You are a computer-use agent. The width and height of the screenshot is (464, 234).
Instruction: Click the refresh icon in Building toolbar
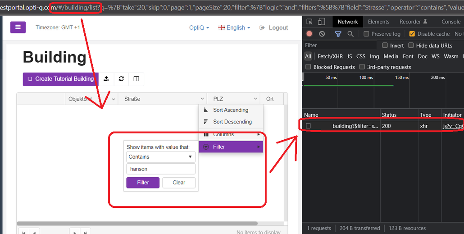click(x=121, y=79)
